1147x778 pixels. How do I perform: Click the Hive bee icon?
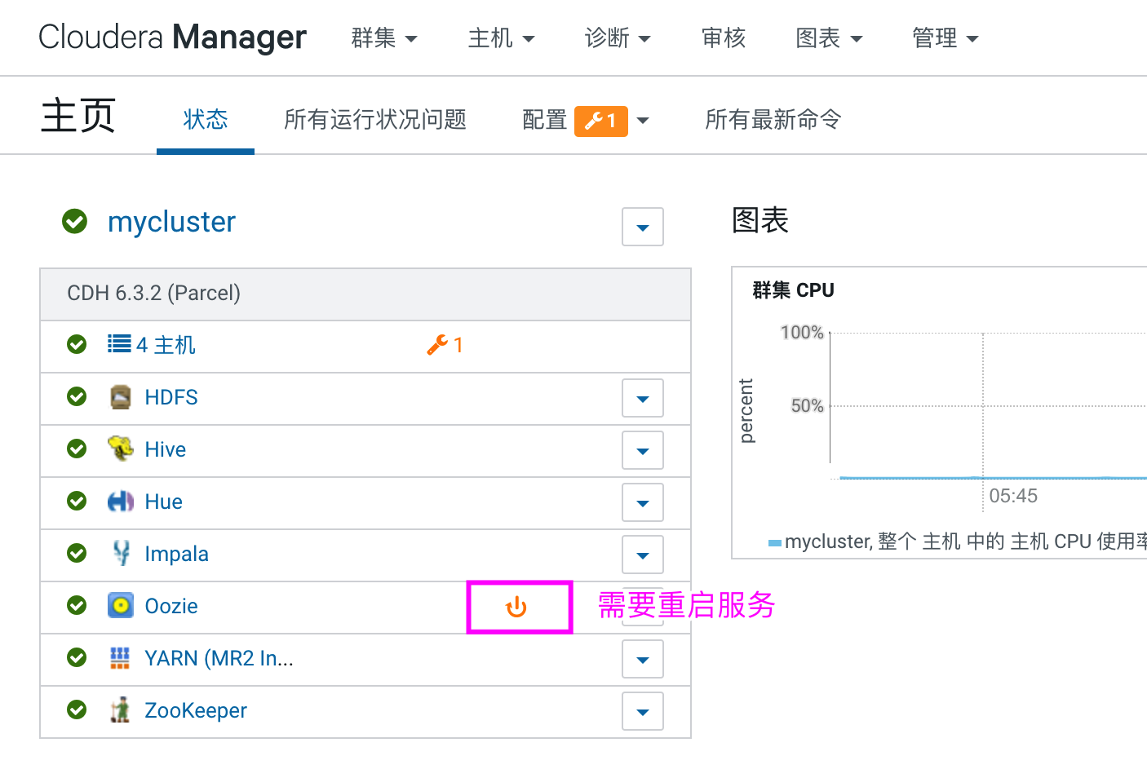(x=121, y=449)
